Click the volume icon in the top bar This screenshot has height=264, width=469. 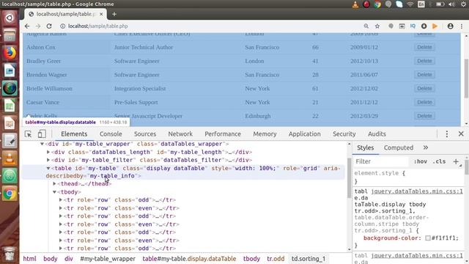[x=451, y=4]
